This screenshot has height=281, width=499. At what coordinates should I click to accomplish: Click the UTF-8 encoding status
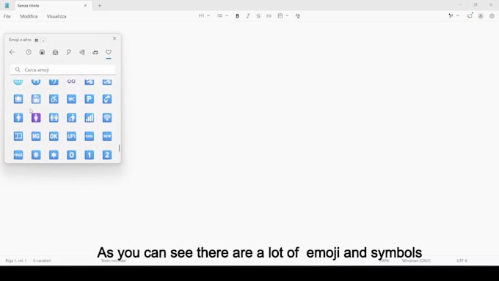click(462, 260)
